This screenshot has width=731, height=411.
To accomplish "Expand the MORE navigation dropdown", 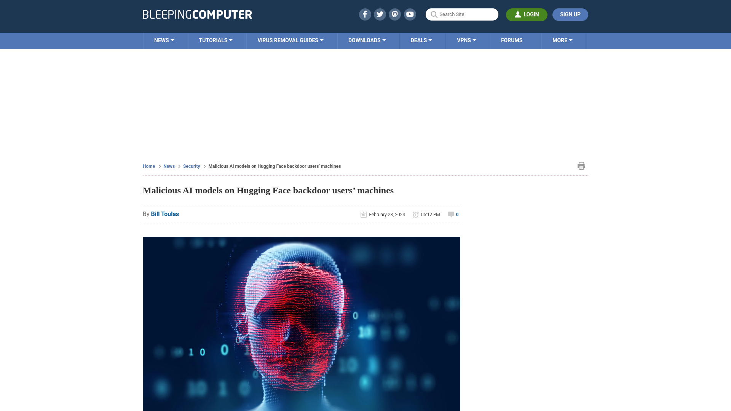I will pos(562,40).
